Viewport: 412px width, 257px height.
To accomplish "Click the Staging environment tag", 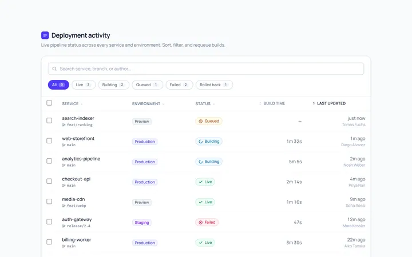I will click(x=142, y=222).
